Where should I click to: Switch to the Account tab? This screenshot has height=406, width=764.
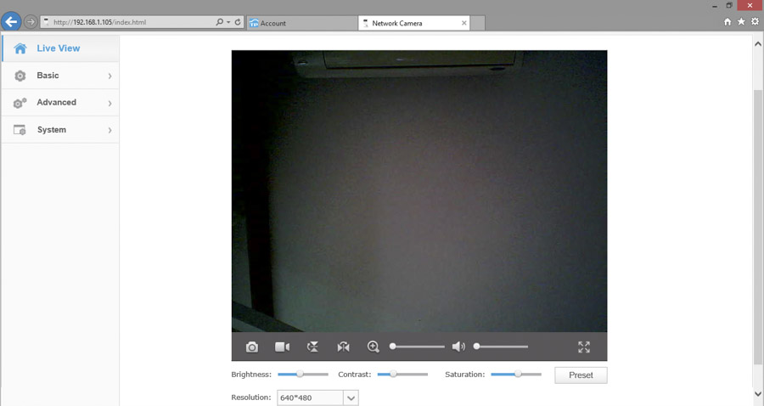(302, 23)
